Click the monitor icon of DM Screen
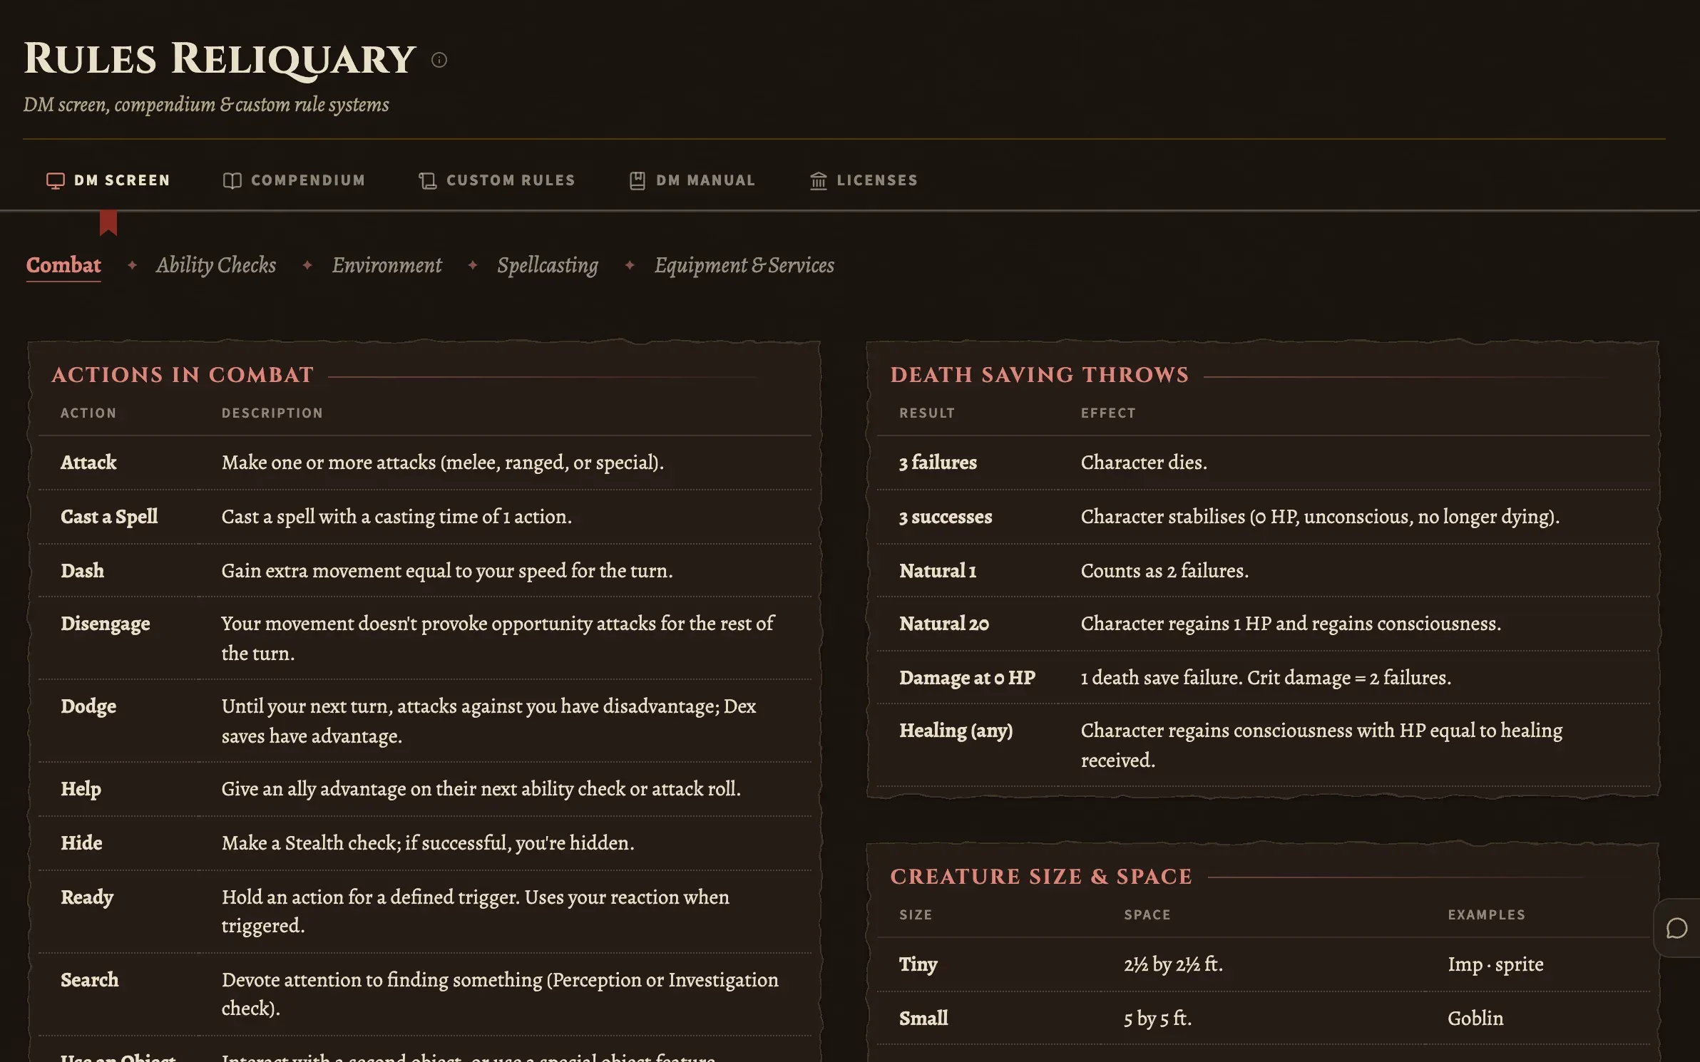The image size is (1700, 1062). (x=56, y=181)
